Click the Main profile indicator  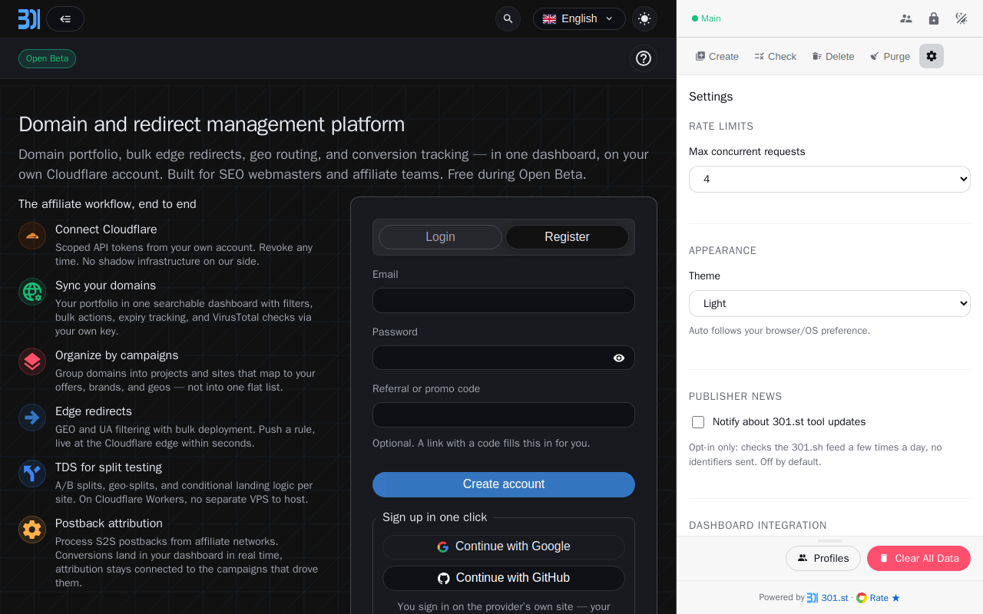click(707, 18)
